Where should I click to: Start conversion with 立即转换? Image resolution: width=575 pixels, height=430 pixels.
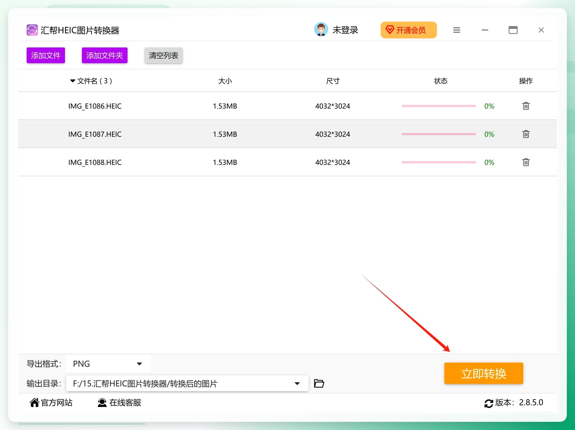click(484, 373)
